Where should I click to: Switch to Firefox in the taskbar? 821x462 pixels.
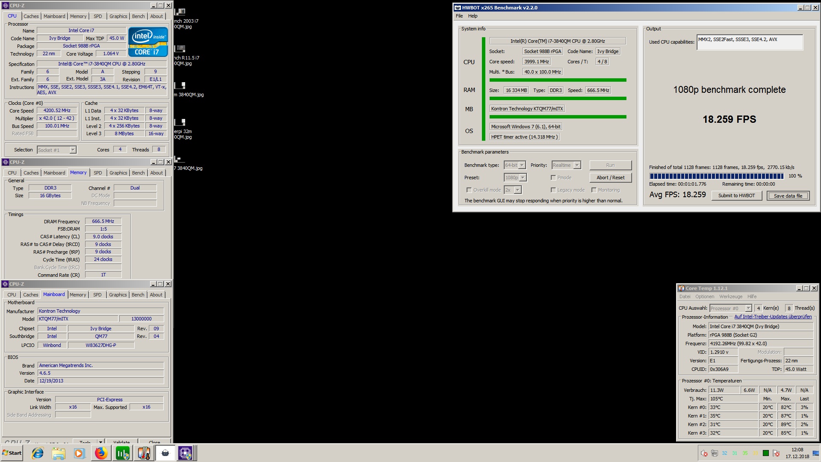101,453
